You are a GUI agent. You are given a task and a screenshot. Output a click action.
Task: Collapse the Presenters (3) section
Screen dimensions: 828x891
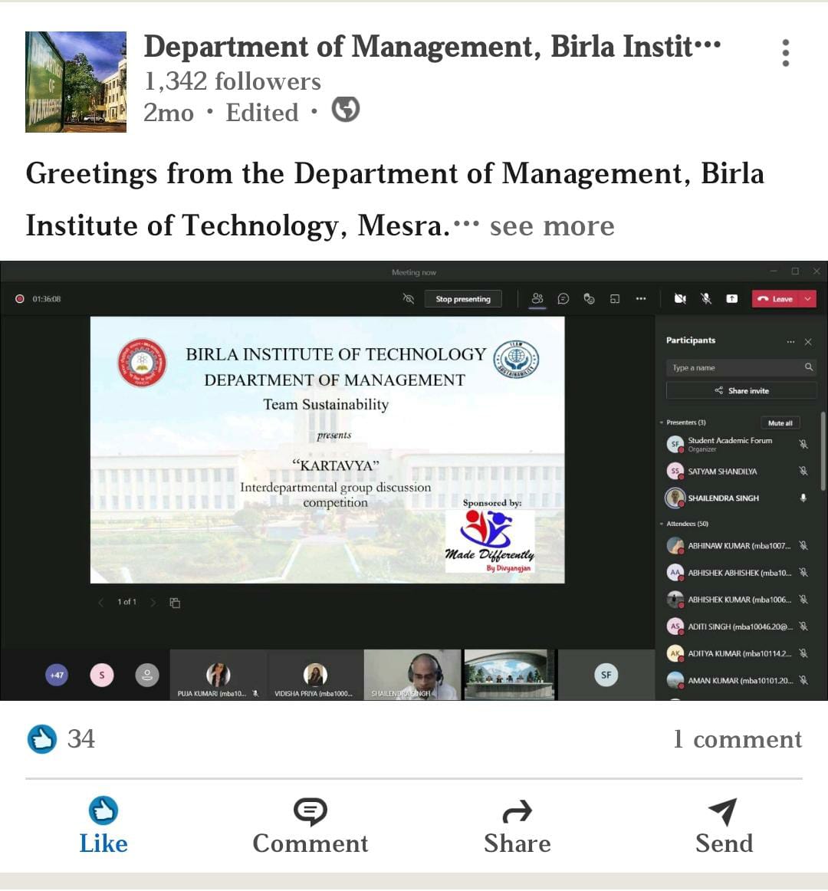point(662,422)
